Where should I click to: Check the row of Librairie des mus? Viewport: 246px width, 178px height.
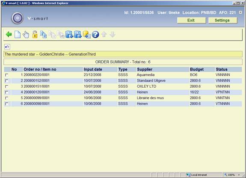click(6, 98)
